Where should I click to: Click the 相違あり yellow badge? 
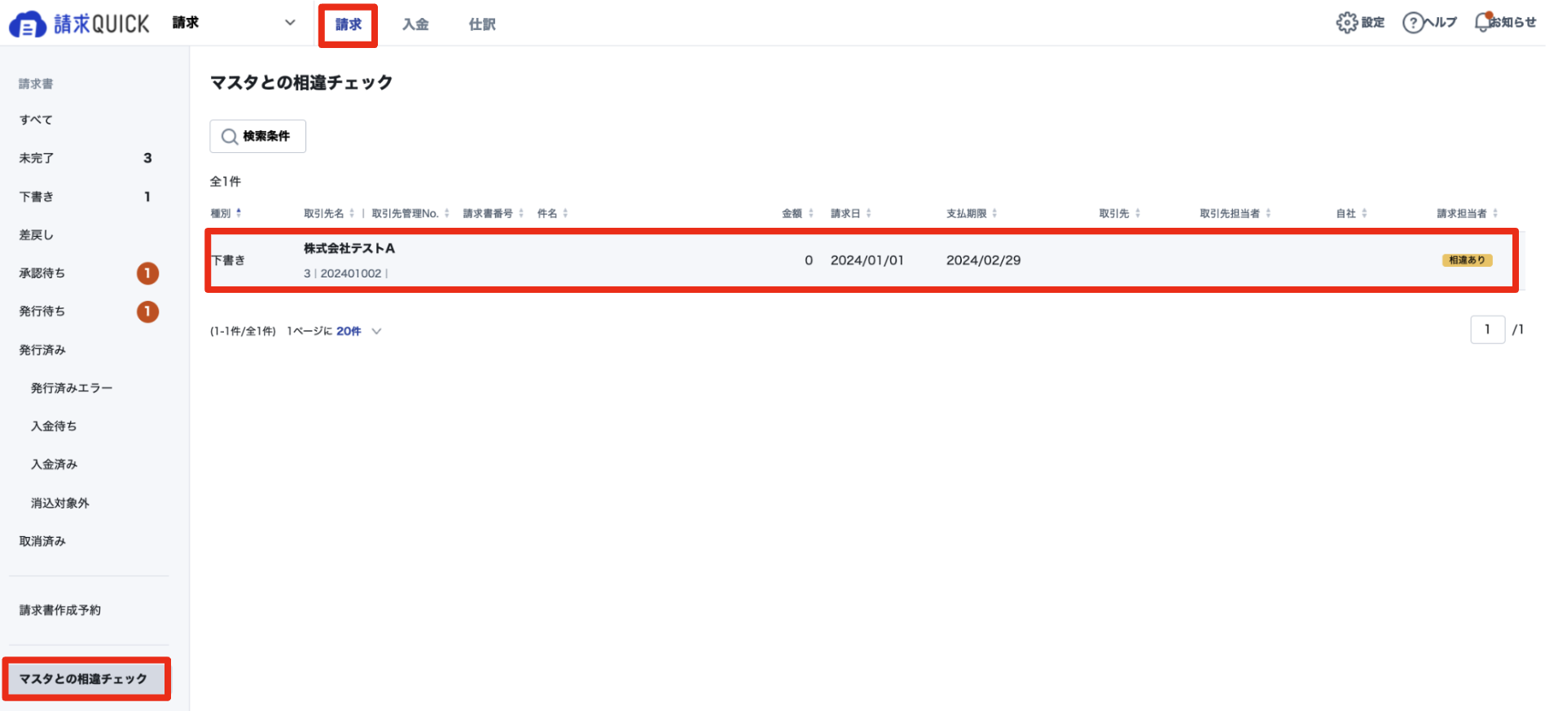[1467, 260]
